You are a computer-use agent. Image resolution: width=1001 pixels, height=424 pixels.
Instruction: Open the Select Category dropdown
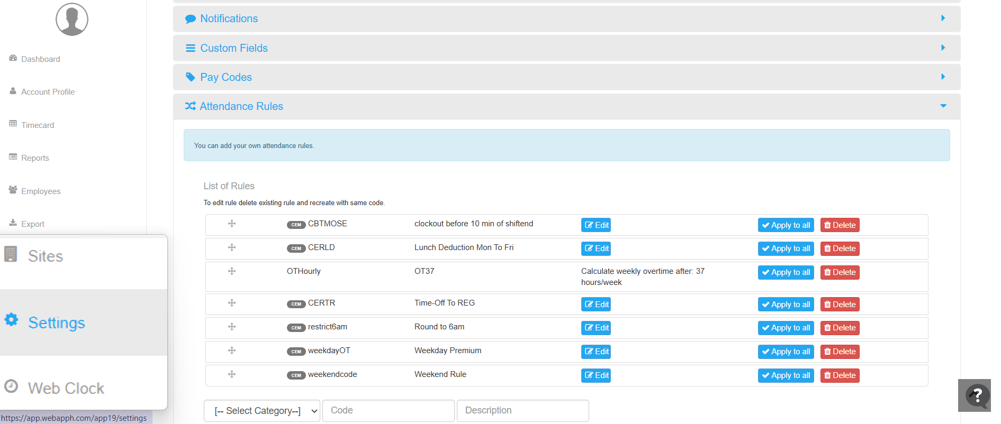[261, 411]
